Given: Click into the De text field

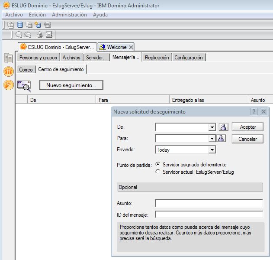Looking at the screenshot, I should click(x=182, y=127).
